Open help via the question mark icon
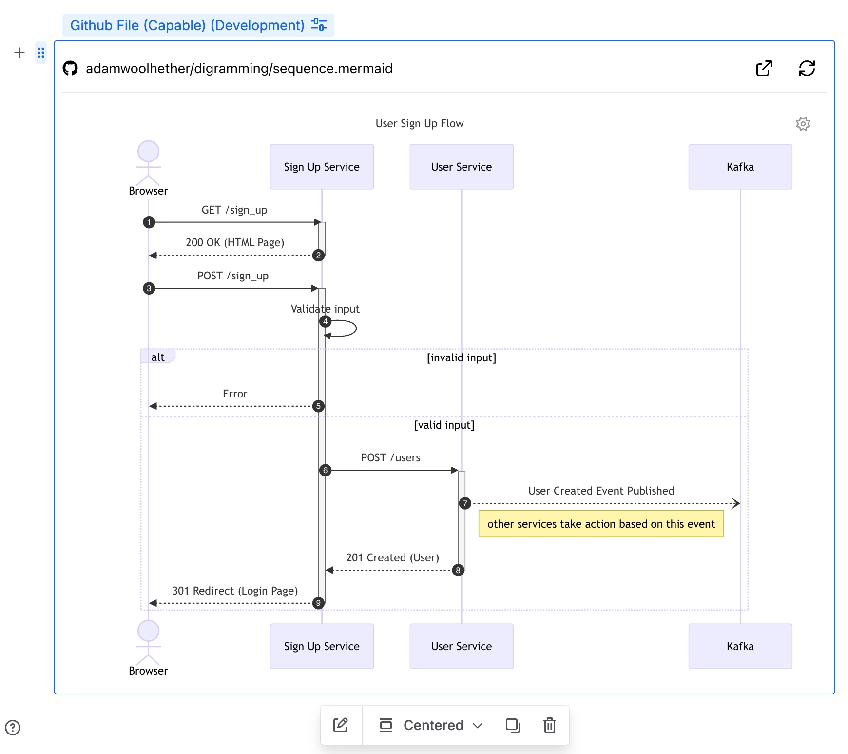848x754 pixels. click(x=13, y=727)
